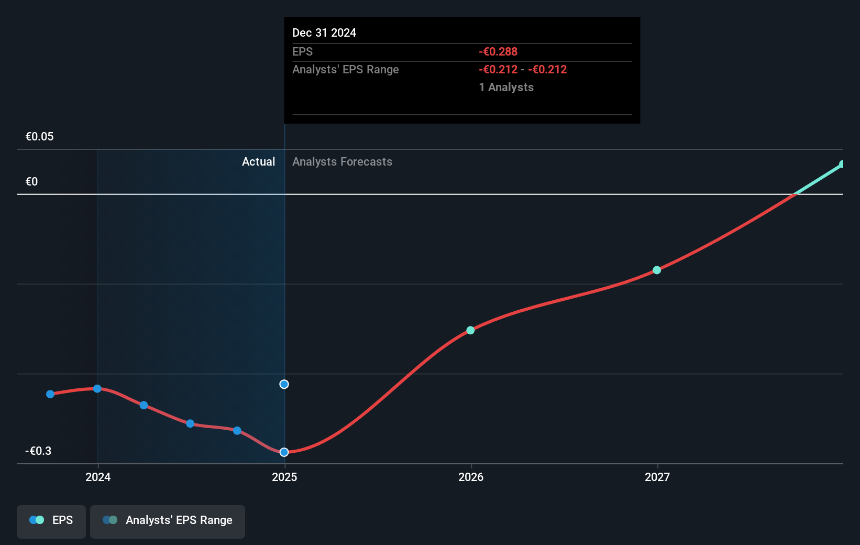This screenshot has width=860, height=545.
Task: Select the blue EPS data point at 2024
Action: point(97,388)
